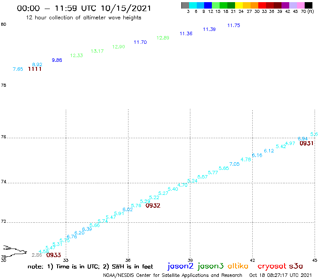Select the purple legend swatch

point(285,5)
